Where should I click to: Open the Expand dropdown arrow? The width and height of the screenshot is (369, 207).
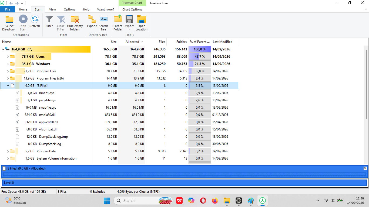(92, 30)
